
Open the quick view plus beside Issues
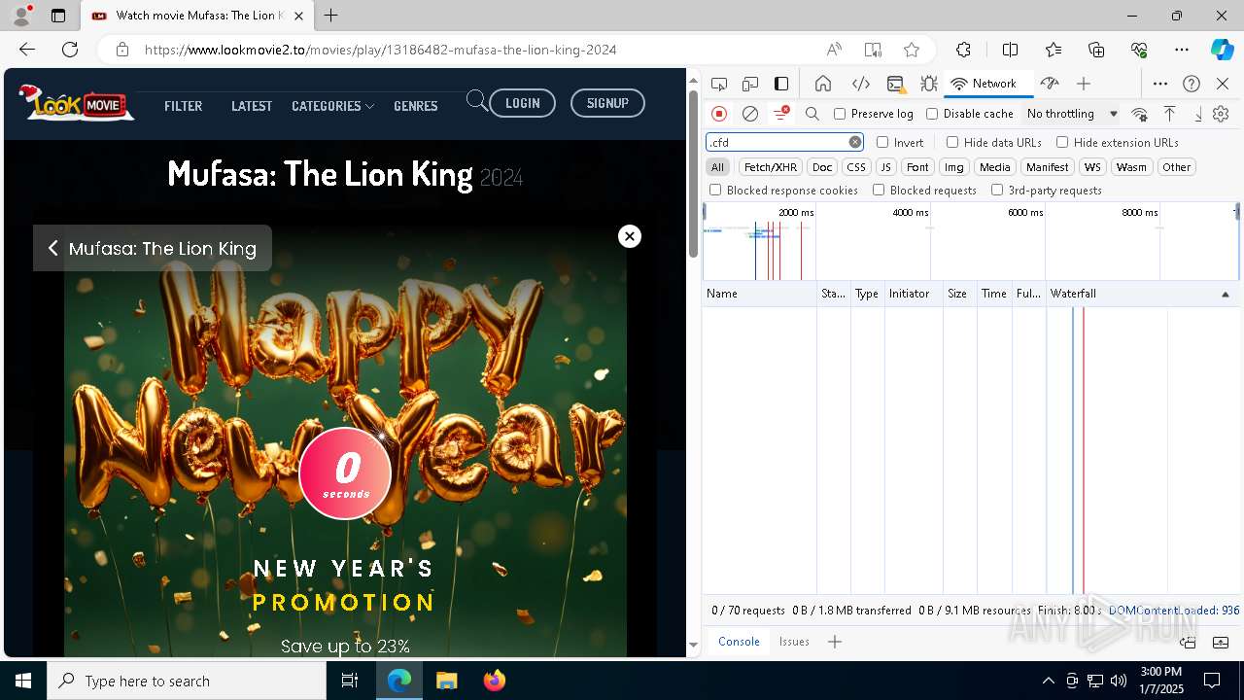coord(834,642)
